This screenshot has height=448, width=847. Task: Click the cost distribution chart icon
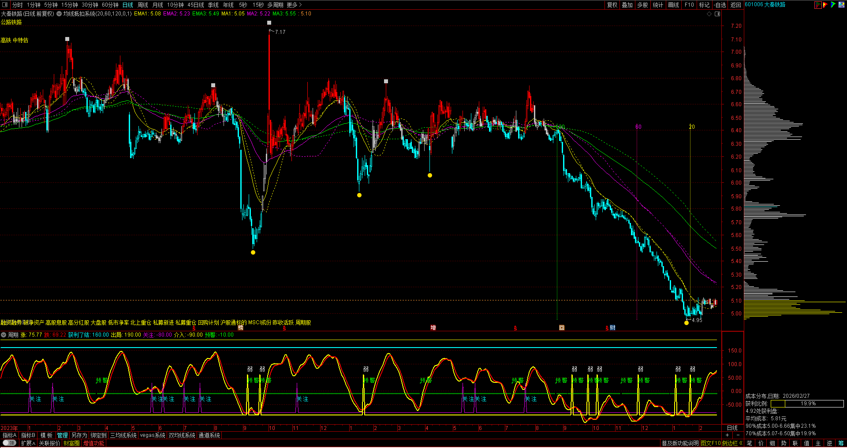pos(818,5)
